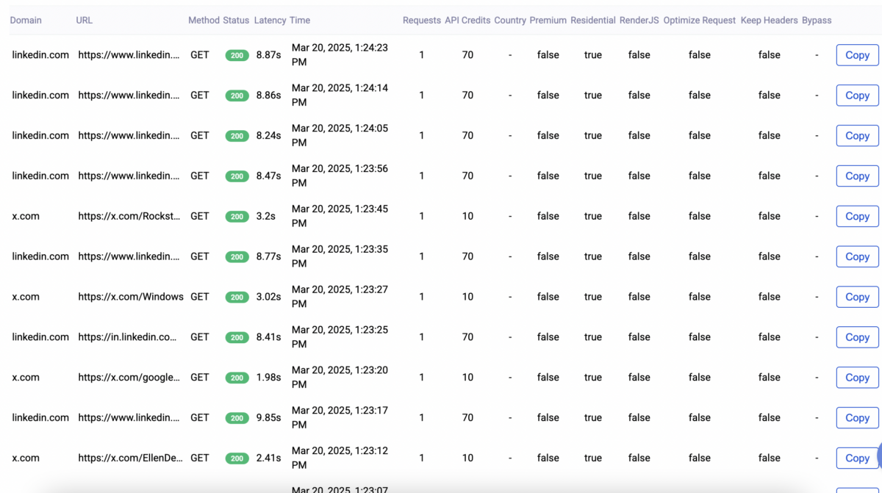
Task: Click the 200 status badge for 9.85s row
Action: point(237,418)
